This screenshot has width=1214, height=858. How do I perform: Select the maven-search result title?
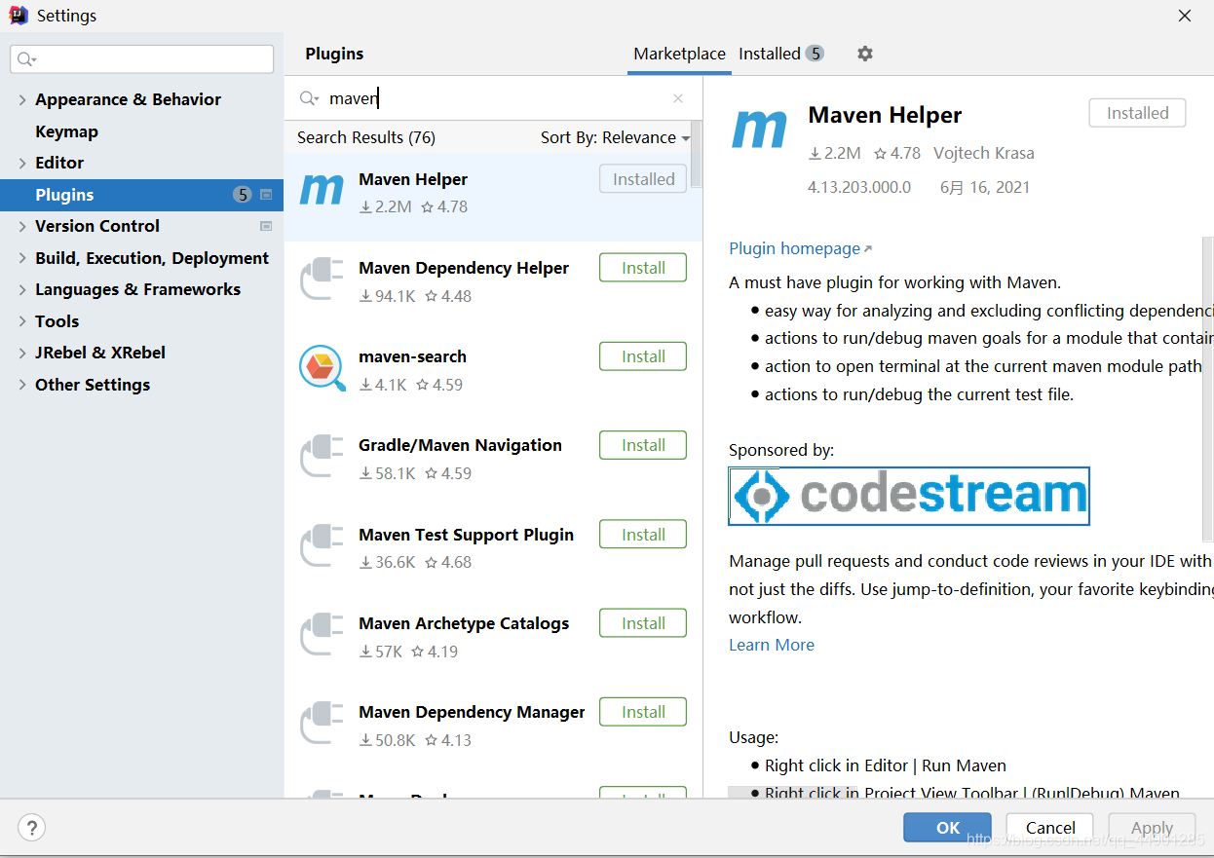coord(412,356)
